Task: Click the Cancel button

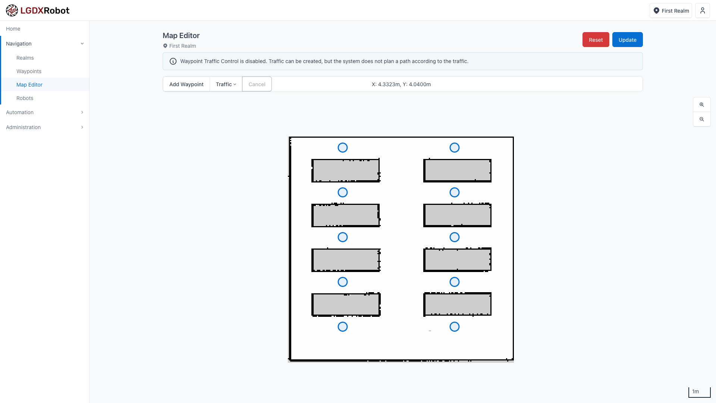Action: [x=257, y=84]
